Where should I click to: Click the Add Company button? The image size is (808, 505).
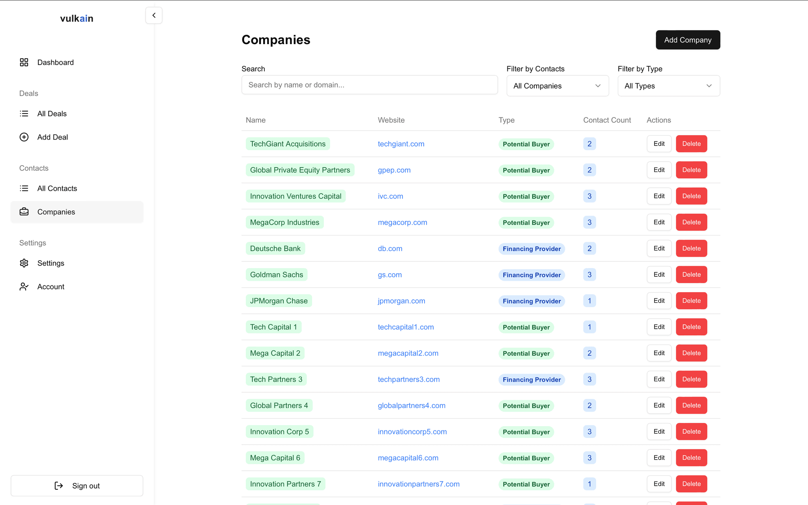(688, 40)
